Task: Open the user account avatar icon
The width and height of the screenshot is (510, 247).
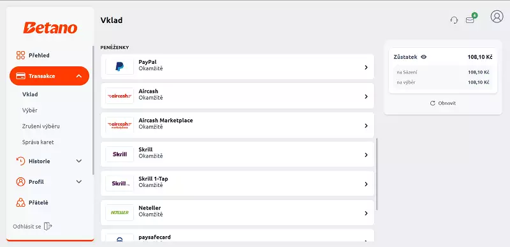Action: 497,16
